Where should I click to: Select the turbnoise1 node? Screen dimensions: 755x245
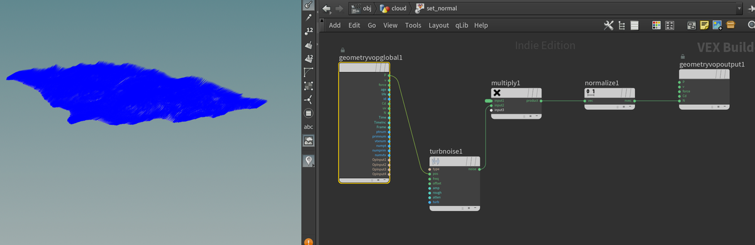[455, 183]
